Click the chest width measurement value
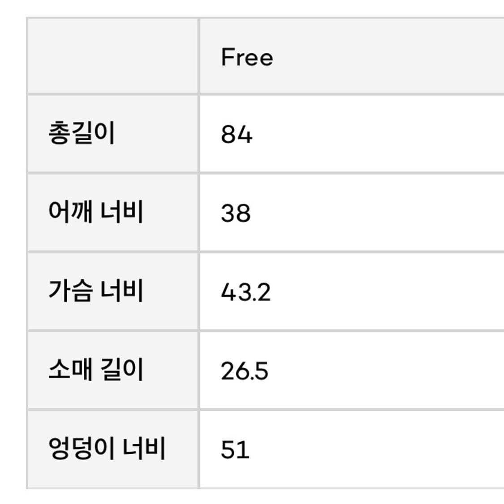 (x=246, y=292)
